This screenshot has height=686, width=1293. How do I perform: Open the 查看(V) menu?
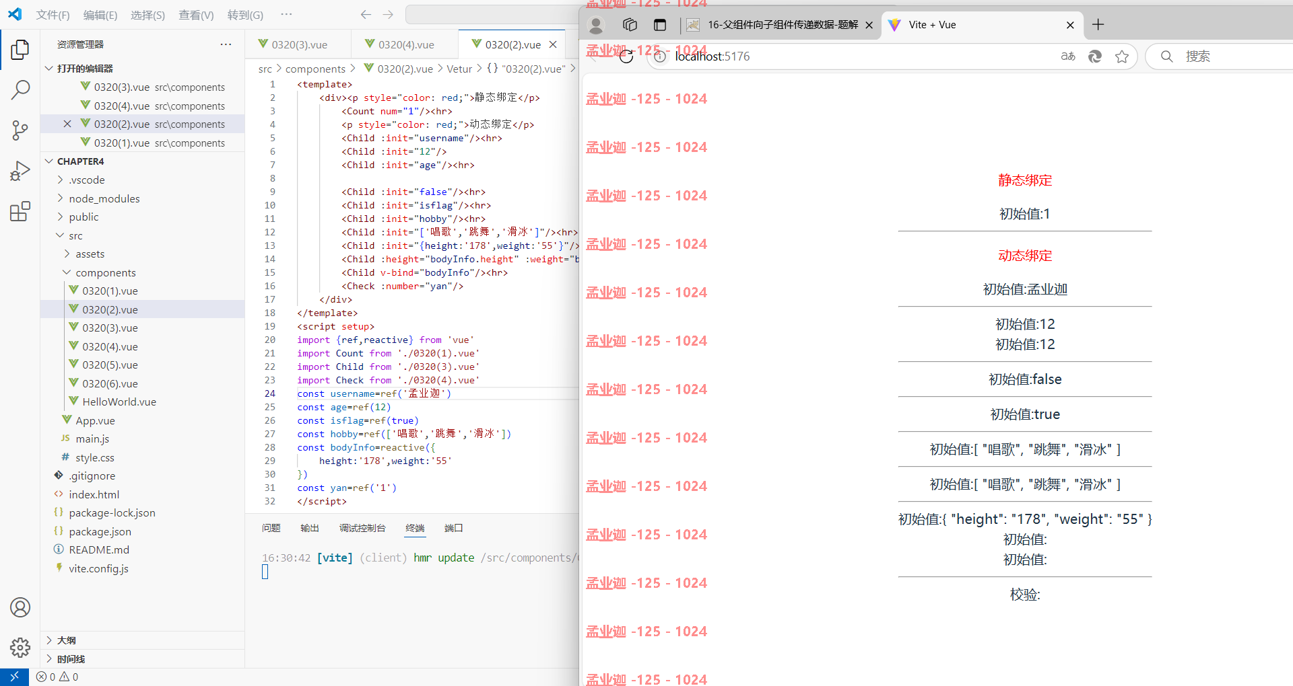(x=196, y=15)
